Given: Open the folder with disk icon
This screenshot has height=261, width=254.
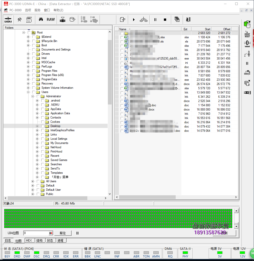Looking at the screenshot, I should pos(72,19).
